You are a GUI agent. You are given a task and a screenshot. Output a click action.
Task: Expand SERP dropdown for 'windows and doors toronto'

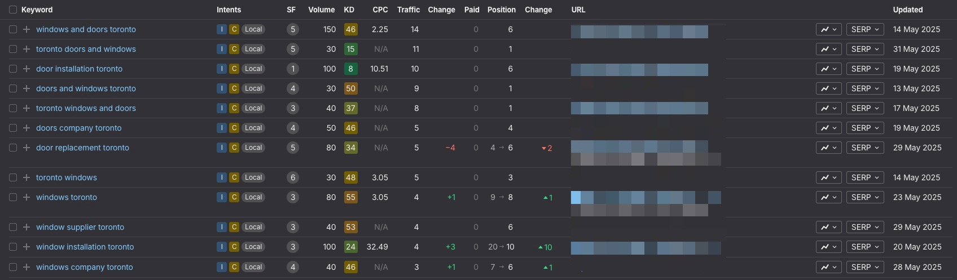[864, 29]
